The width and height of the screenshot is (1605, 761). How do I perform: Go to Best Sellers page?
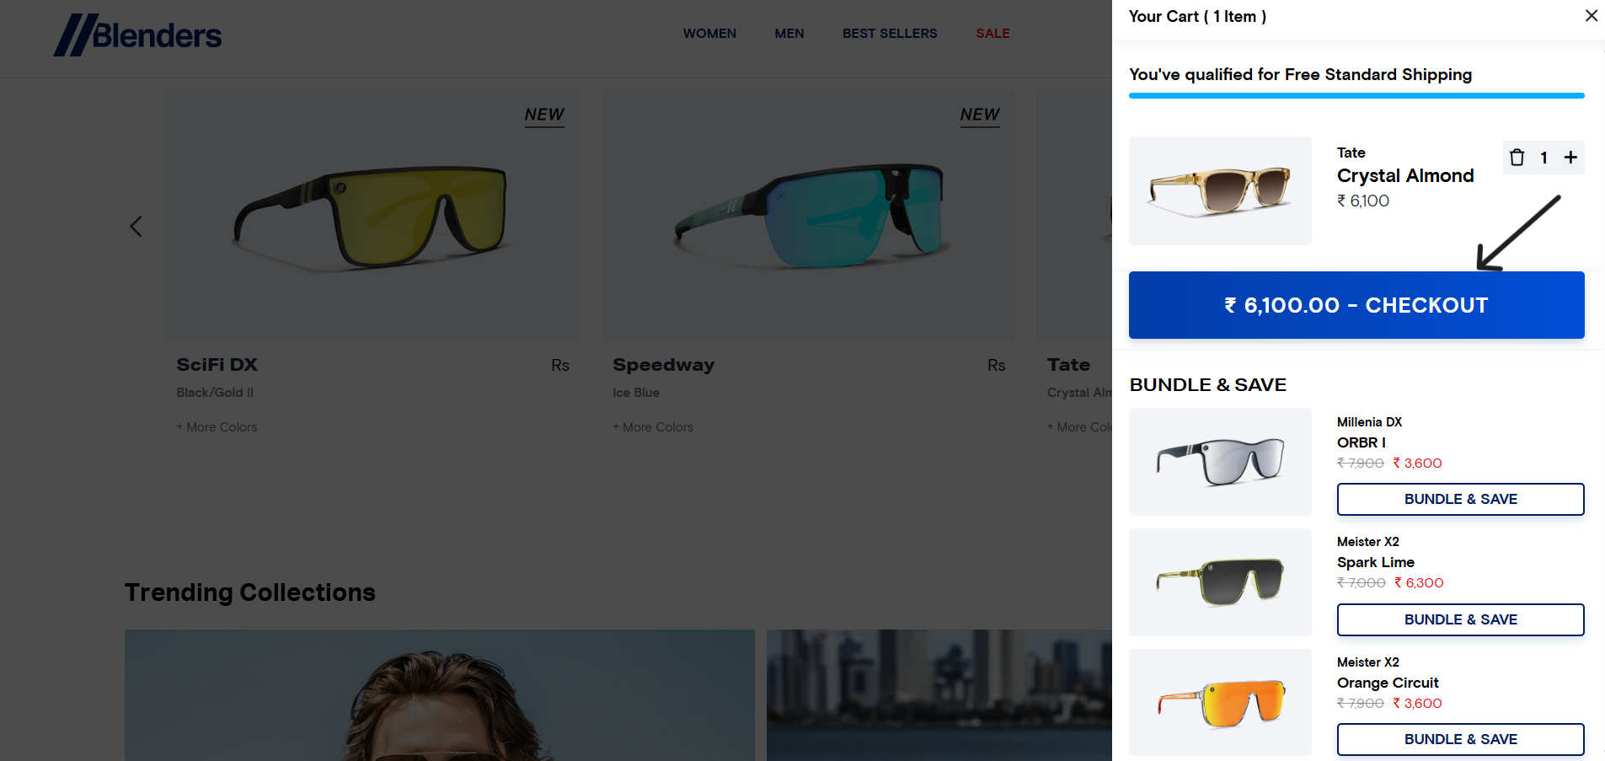(890, 34)
